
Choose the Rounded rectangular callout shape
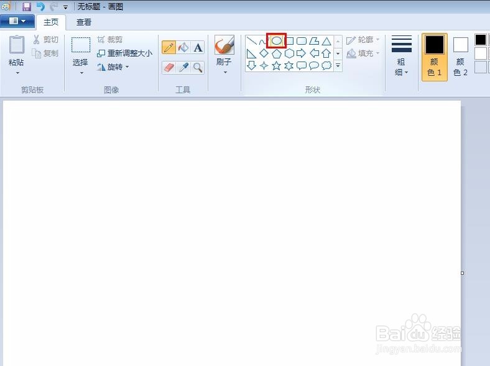click(301, 66)
